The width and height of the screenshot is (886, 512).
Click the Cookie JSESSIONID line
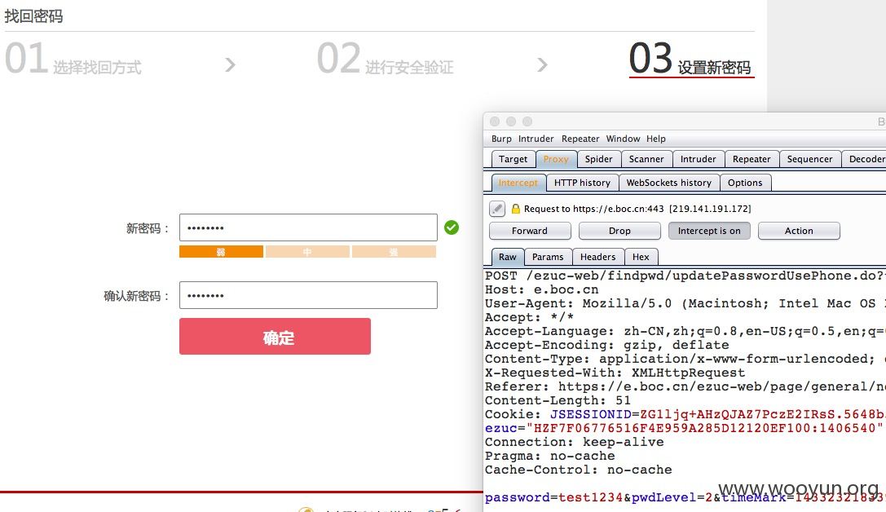point(685,414)
